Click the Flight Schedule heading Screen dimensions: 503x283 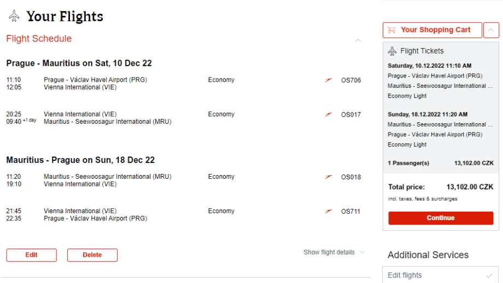tap(39, 39)
